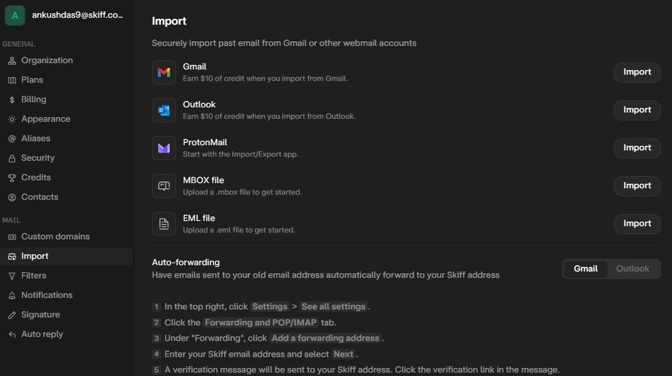Click the Outlook logo icon

163,110
